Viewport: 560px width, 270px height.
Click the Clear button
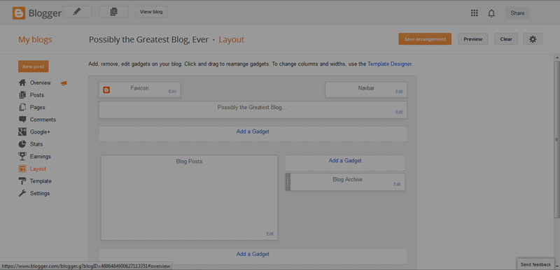[x=506, y=39]
